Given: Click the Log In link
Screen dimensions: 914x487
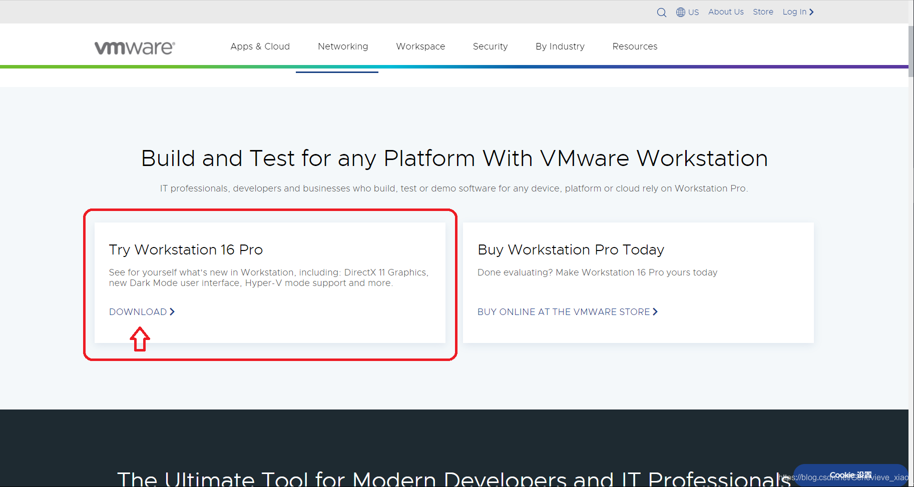Looking at the screenshot, I should 798,12.
